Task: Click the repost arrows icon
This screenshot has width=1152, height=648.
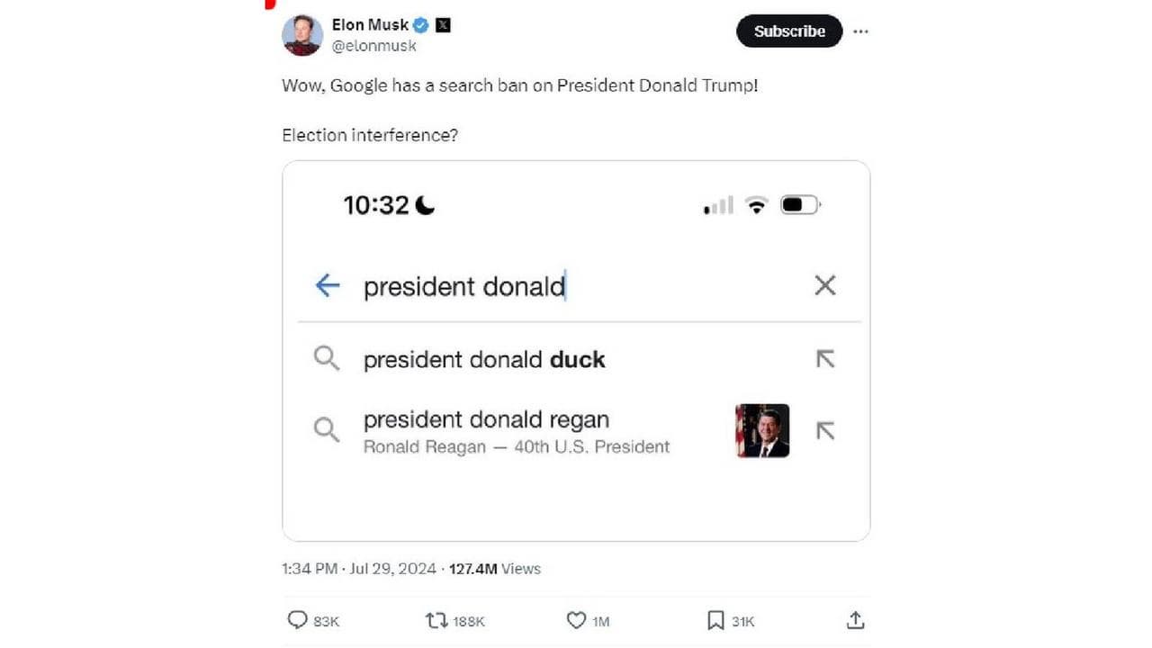Action: 437,620
